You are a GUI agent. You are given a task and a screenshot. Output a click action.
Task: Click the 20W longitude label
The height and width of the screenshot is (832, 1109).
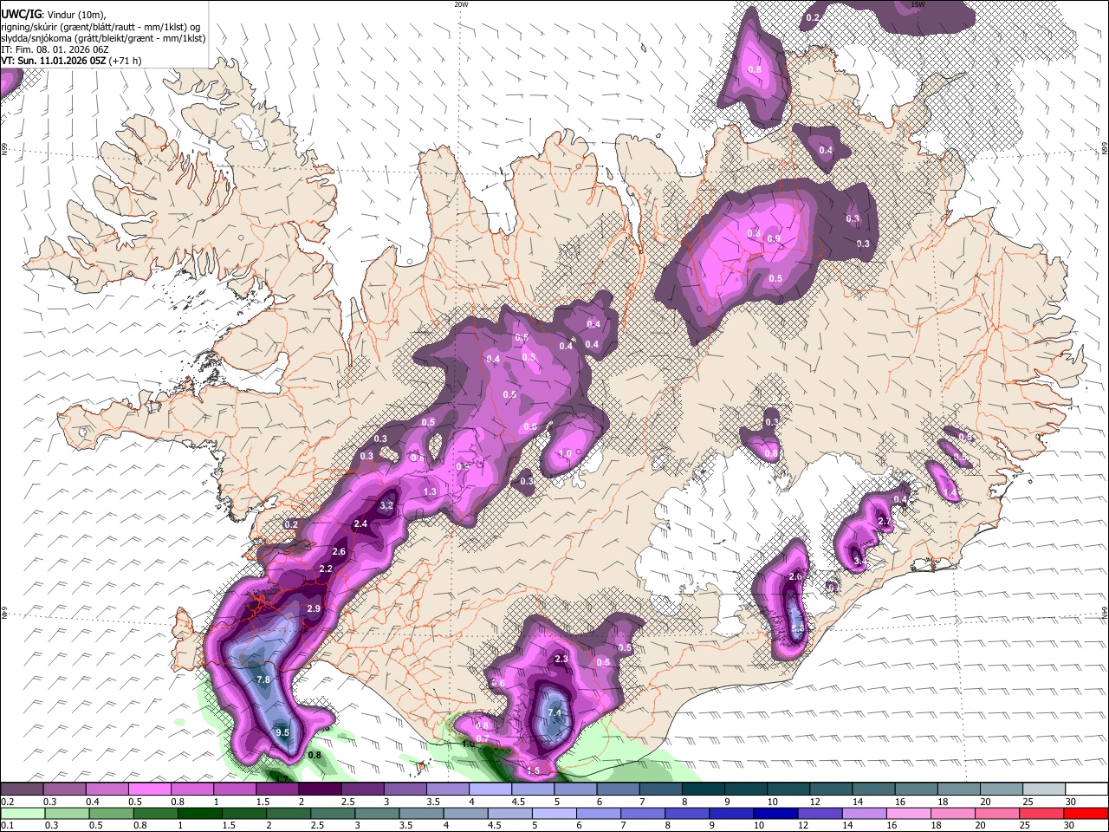pos(461,4)
